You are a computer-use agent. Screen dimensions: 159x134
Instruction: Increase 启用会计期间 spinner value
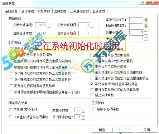pos(92,24)
